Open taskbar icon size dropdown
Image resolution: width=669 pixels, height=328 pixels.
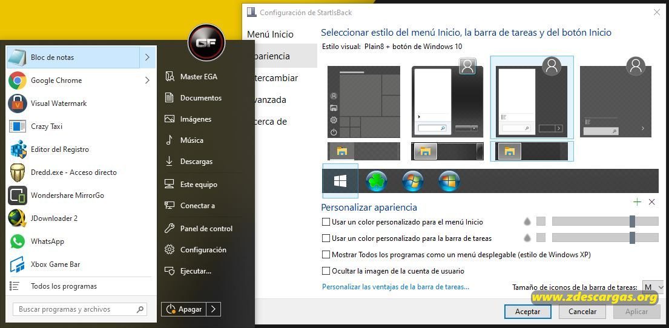pyautogui.click(x=653, y=287)
